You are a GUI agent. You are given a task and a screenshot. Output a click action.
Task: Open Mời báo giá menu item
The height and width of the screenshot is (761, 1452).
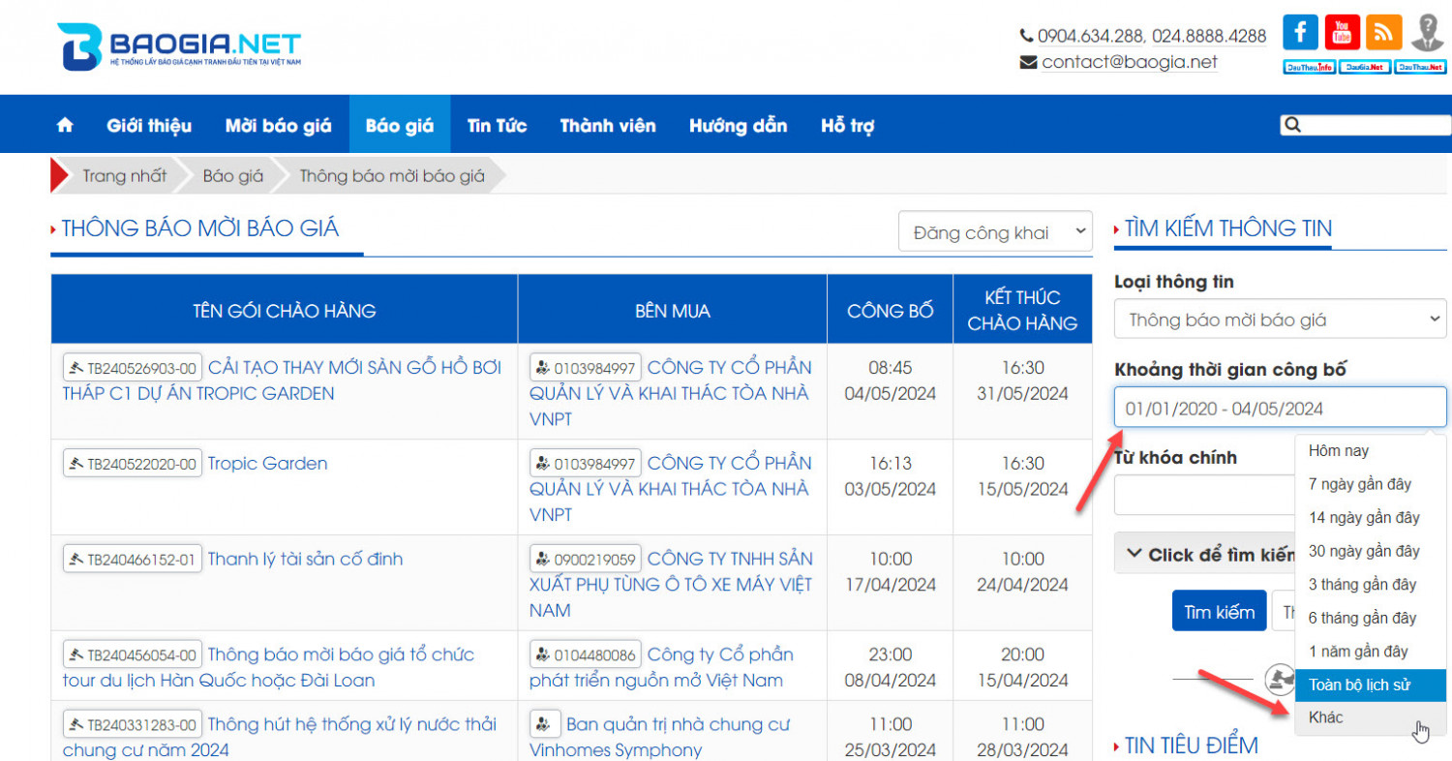pyautogui.click(x=278, y=125)
